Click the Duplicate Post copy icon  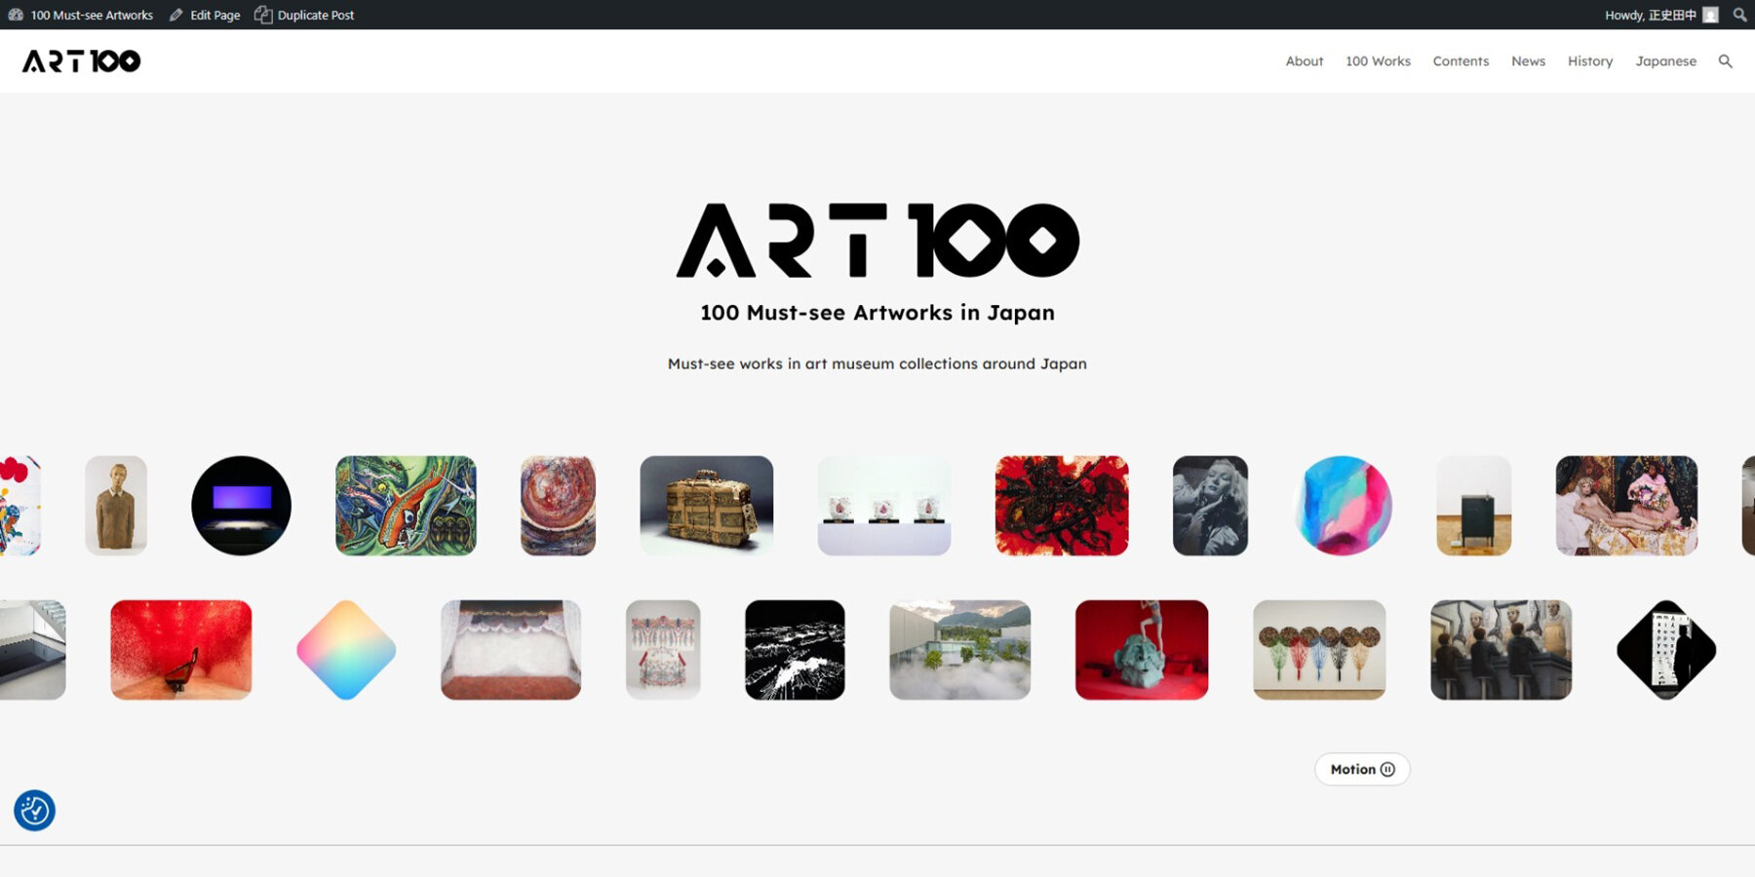point(263,15)
